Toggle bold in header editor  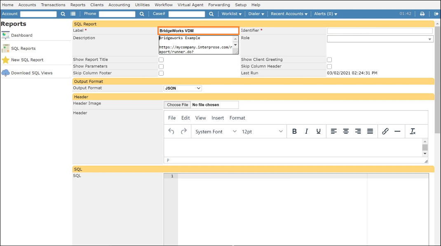(x=294, y=131)
